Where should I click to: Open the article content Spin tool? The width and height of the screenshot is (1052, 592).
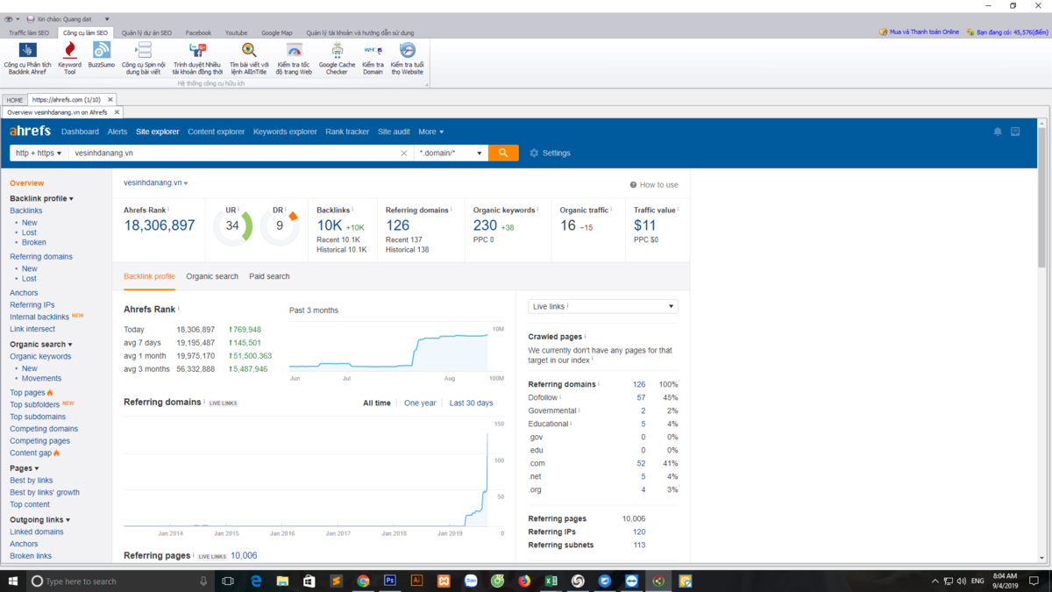click(x=144, y=59)
